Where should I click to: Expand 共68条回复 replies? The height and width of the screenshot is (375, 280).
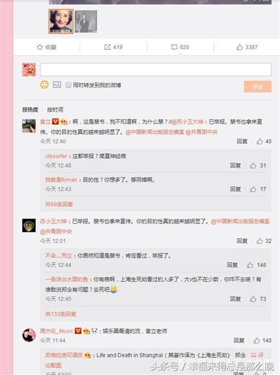tap(59, 204)
